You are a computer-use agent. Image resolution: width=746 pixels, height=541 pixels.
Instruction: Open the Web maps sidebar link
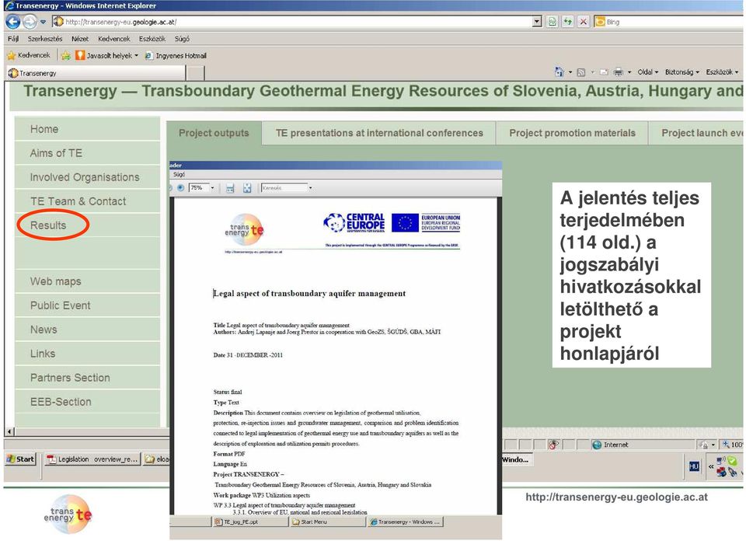coord(88,281)
